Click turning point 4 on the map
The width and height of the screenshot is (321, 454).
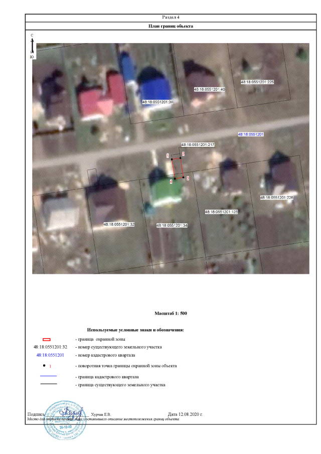(175, 179)
